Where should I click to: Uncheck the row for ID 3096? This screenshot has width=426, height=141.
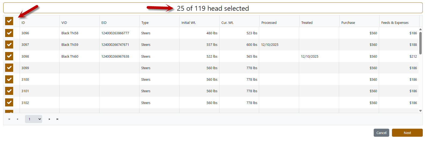[x=9, y=33]
